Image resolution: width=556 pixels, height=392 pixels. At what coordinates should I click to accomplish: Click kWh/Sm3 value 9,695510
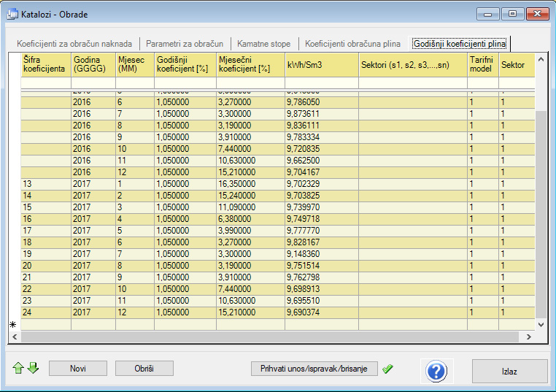pos(322,301)
